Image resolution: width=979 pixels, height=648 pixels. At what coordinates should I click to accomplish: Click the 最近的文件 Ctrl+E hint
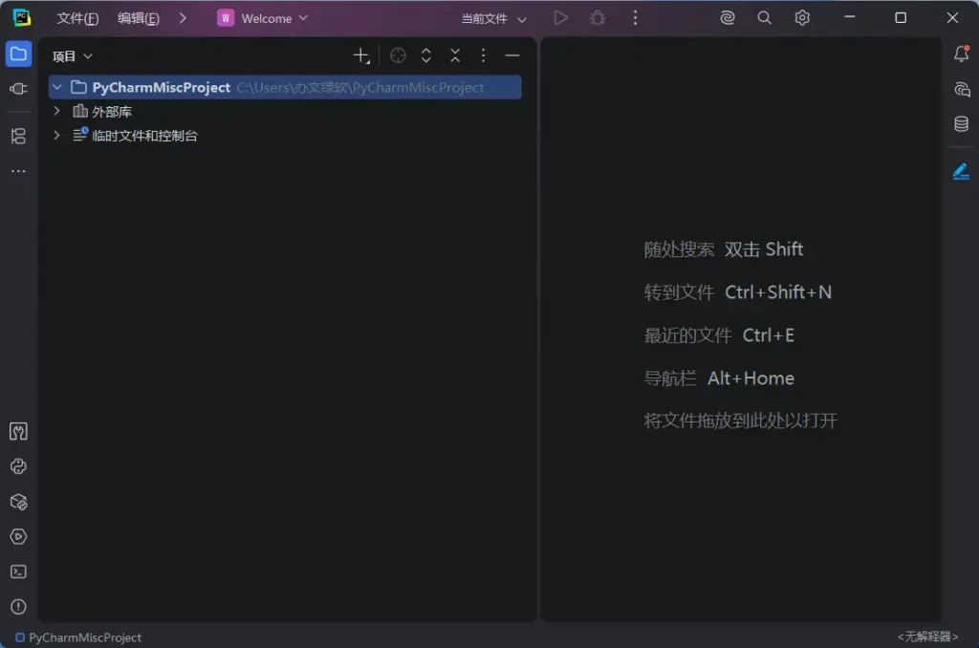719,335
